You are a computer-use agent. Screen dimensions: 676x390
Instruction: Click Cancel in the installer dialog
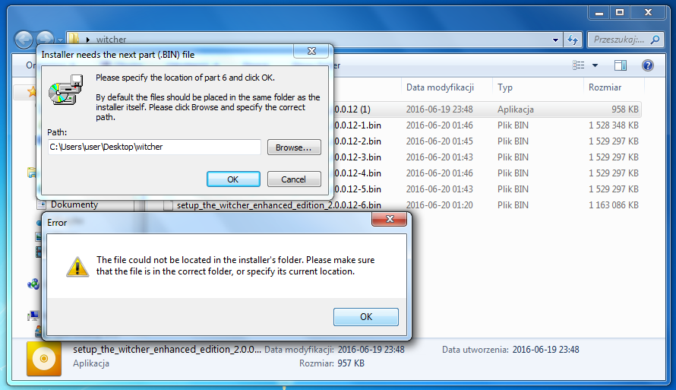pos(294,179)
